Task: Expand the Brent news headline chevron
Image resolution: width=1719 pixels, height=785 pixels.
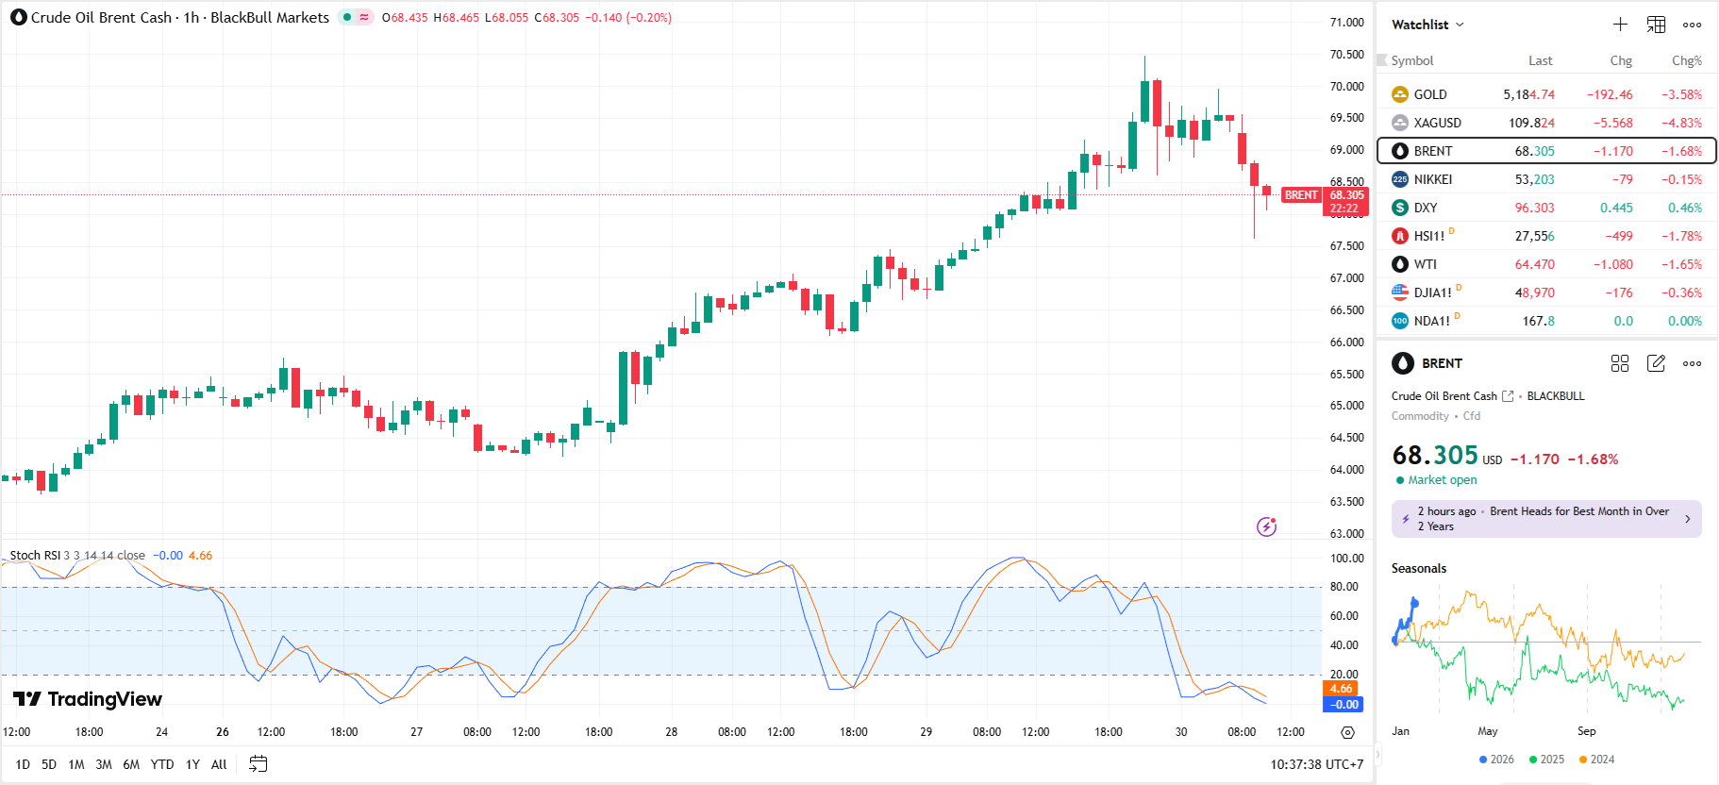Action: click(x=1687, y=519)
